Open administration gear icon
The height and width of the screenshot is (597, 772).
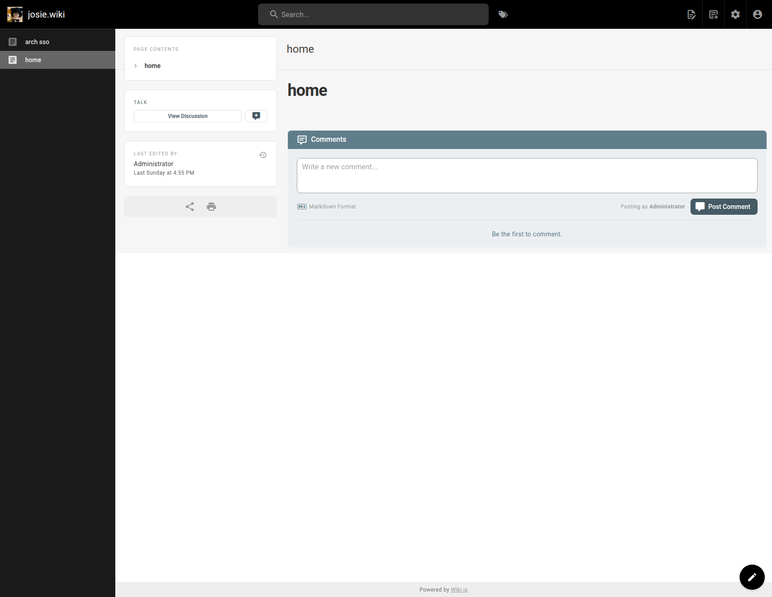click(x=736, y=14)
